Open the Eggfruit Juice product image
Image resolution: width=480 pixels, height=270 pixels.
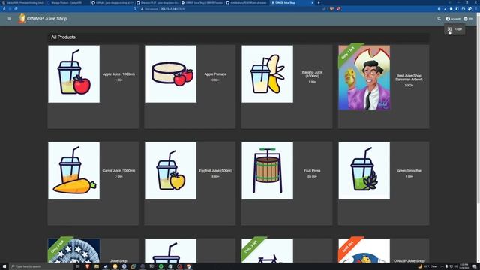(170, 171)
